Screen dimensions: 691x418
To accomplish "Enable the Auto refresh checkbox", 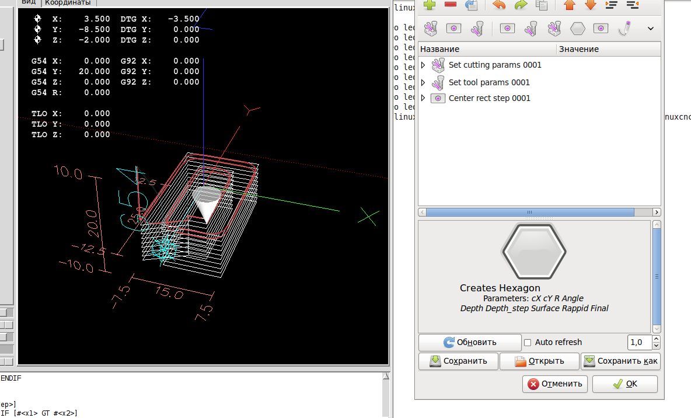I will 528,343.
